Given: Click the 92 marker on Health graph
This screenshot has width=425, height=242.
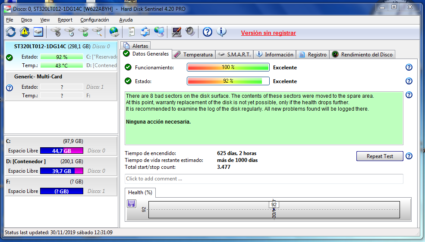Looking at the screenshot, I should click(x=274, y=205).
